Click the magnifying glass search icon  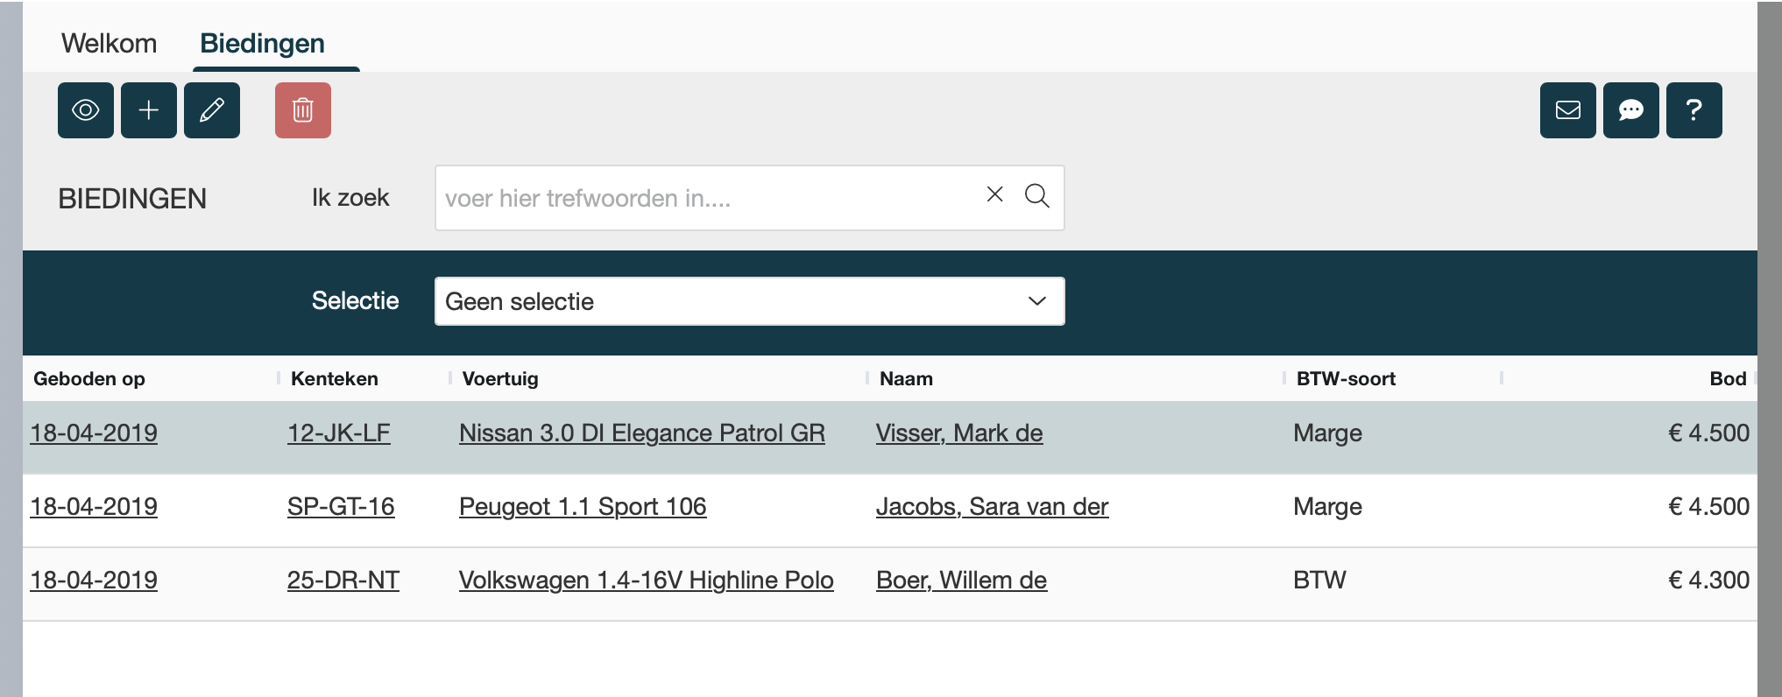(1036, 195)
